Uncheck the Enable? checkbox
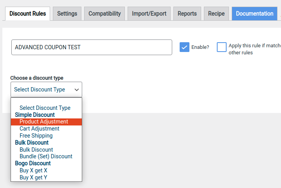This screenshot has width=281, height=188. pos(184,47)
